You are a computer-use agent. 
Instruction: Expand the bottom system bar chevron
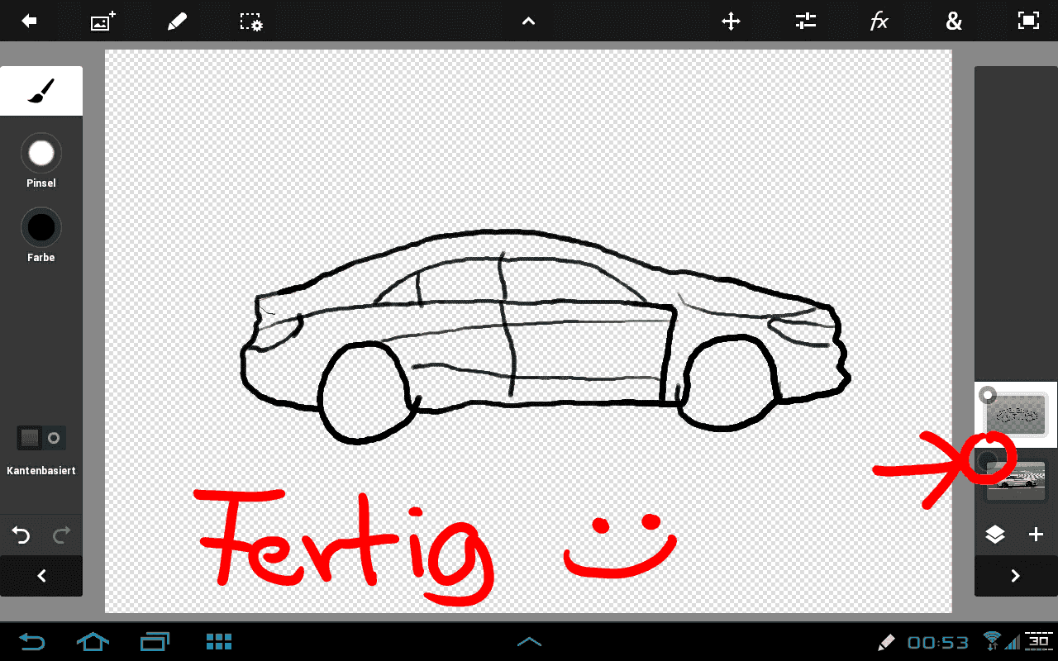(x=529, y=641)
